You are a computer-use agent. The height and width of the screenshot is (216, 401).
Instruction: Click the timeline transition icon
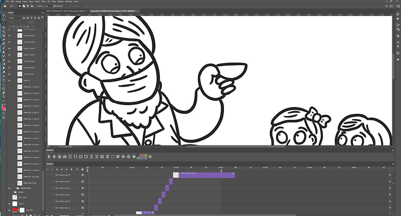tap(82, 169)
